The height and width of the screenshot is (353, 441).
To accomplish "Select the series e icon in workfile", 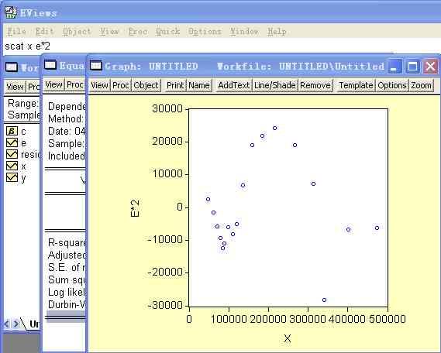I will click(x=12, y=142).
